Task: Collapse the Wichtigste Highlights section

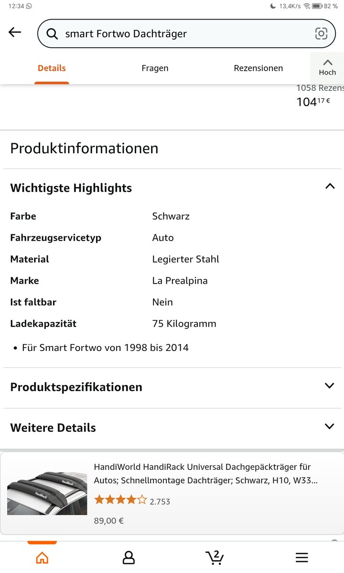Action: click(x=330, y=187)
